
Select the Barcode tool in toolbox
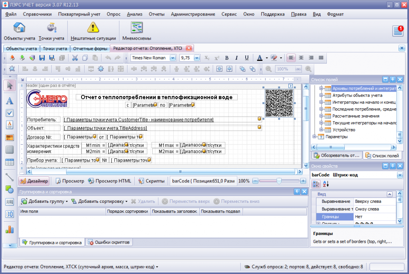(10, 202)
